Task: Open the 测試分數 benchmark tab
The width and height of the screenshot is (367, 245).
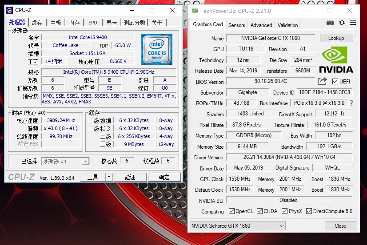Action: pyautogui.click(x=134, y=23)
